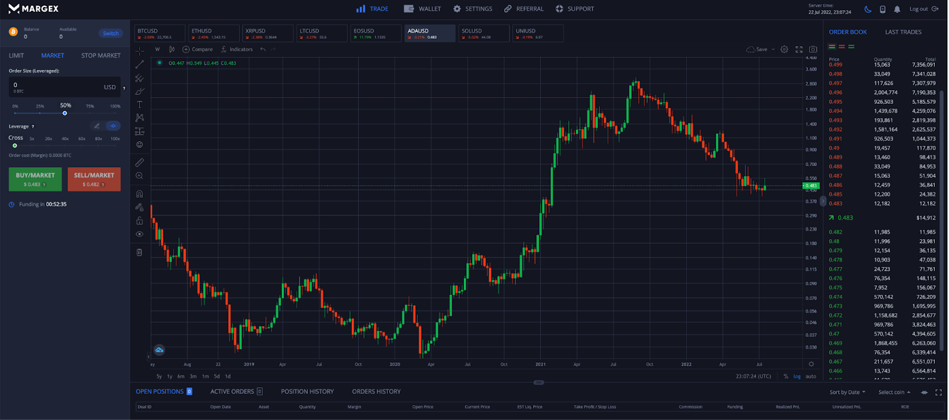Image resolution: width=949 pixels, height=420 pixels.
Task: Open the Select coin dropdown
Action: (x=894, y=392)
